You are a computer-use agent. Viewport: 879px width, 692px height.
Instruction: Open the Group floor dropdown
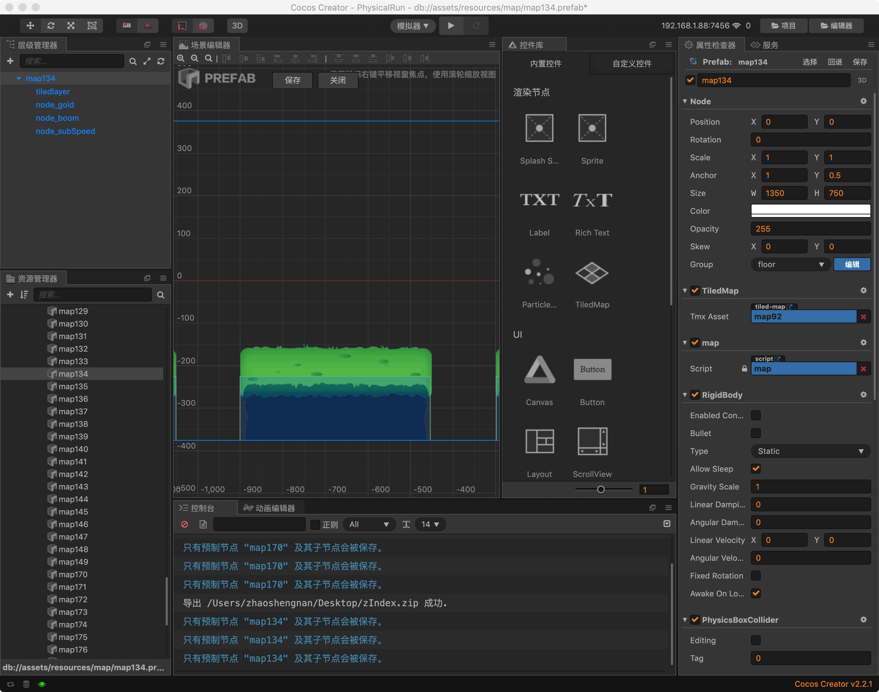click(791, 265)
